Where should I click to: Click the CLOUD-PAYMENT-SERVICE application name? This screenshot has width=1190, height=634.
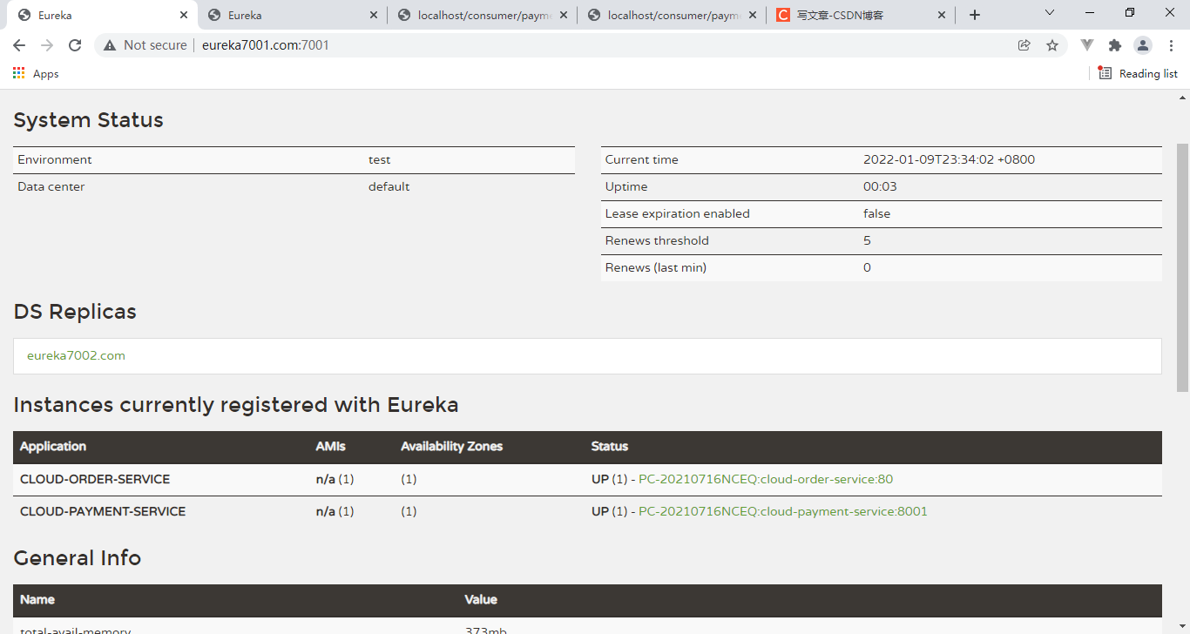click(103, 511)
